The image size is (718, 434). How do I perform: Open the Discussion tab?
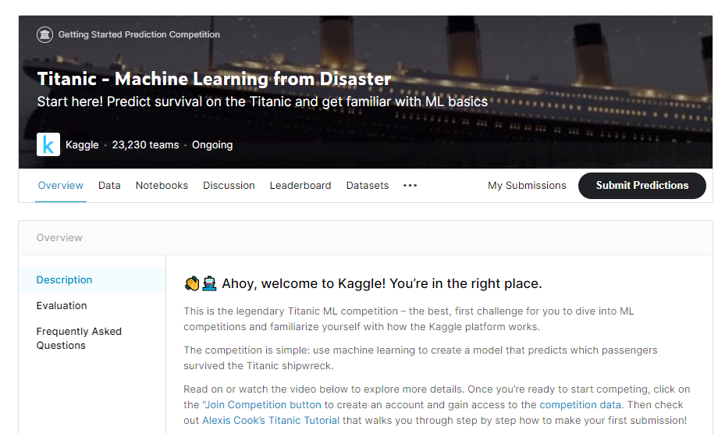tap(229, 186)
